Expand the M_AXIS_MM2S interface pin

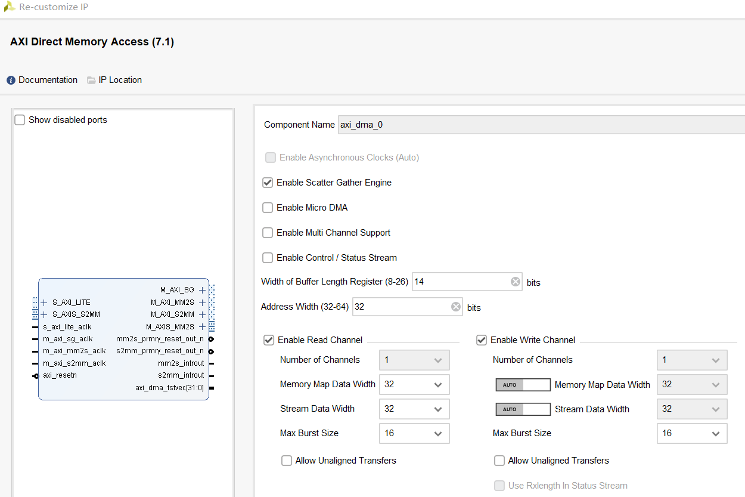[202, 326]
